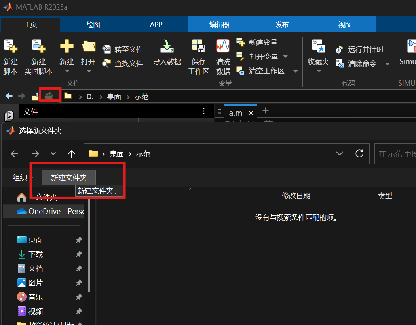The width and height of the screenshot is (416, 325).
Task: Click New Variable (新建变量)
Action: click(257, 42)
